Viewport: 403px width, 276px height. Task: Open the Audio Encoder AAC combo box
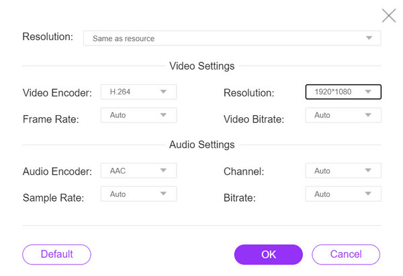point(138,171)
